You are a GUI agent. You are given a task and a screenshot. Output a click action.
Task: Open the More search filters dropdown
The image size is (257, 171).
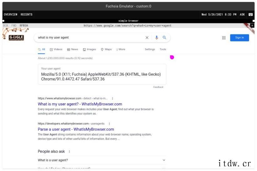121,49
